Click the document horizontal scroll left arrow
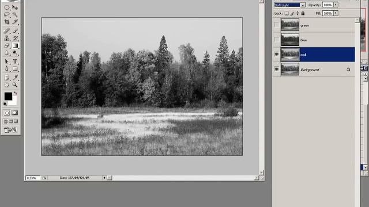369x207 pixels. [110, 178]
